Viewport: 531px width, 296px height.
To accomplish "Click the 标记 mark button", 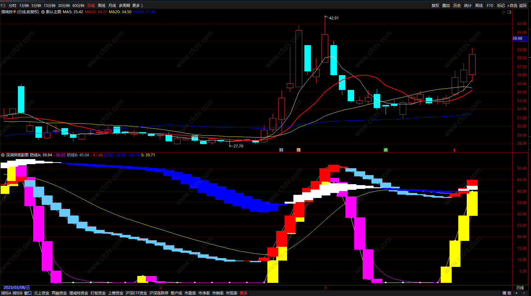I will [501, 6].
